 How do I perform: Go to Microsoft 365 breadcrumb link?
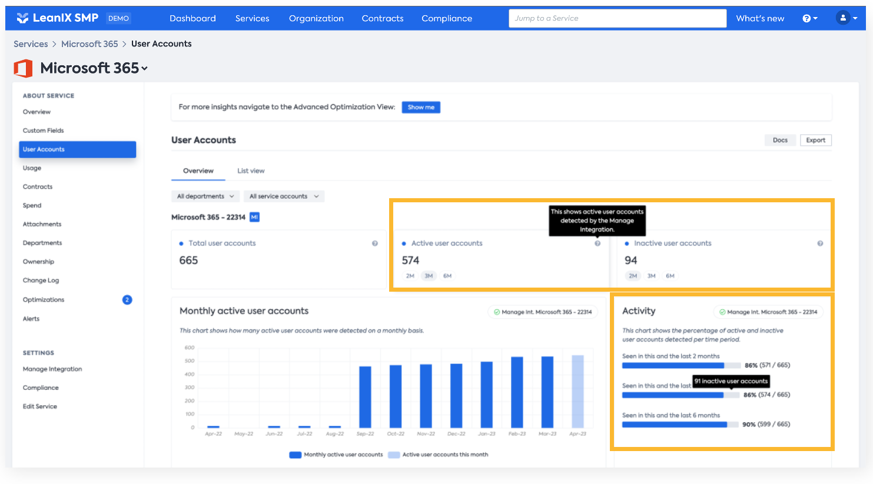(89, 44)
